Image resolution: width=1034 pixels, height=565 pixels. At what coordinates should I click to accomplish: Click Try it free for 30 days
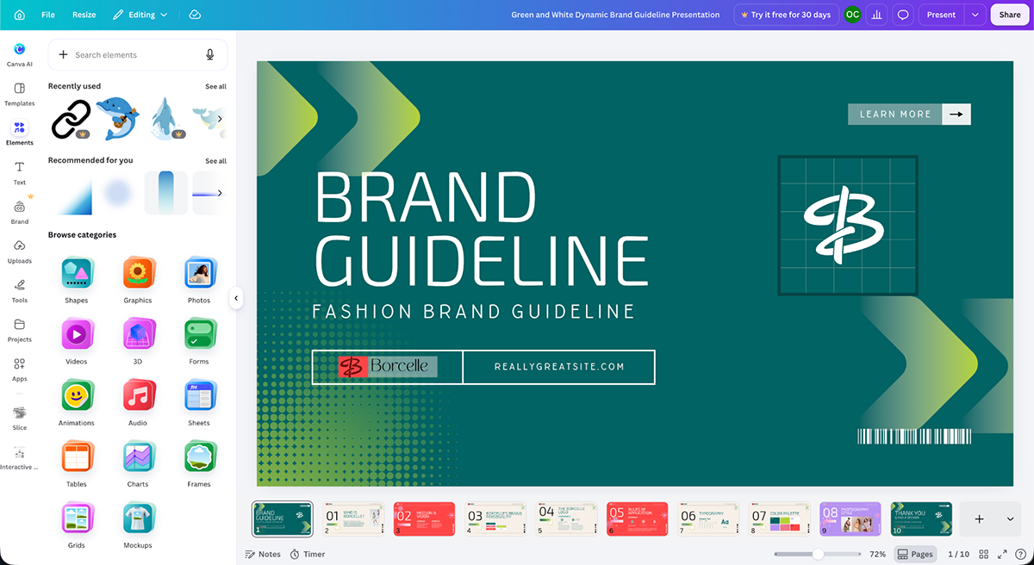[786, 15]
